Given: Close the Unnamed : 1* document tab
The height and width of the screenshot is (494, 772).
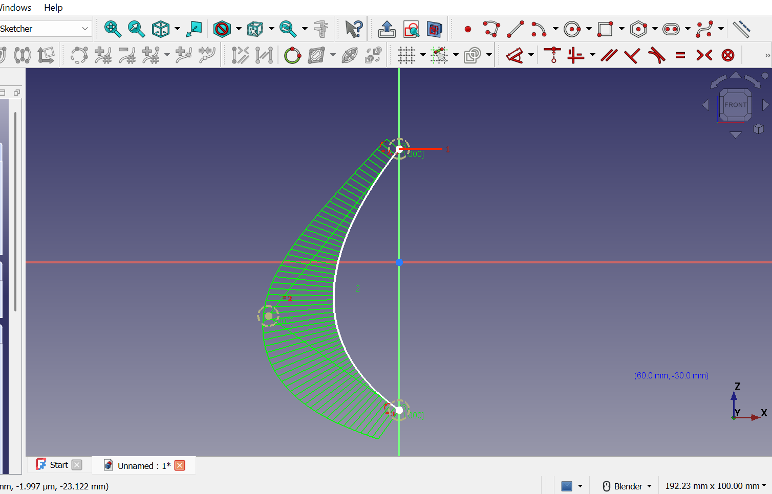Looking at the screenshot, I should (x=180, y=465).
